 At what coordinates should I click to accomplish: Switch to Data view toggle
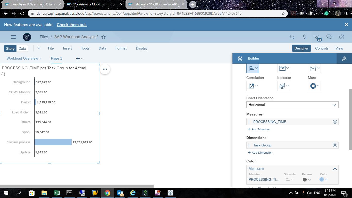click(22, 48)
